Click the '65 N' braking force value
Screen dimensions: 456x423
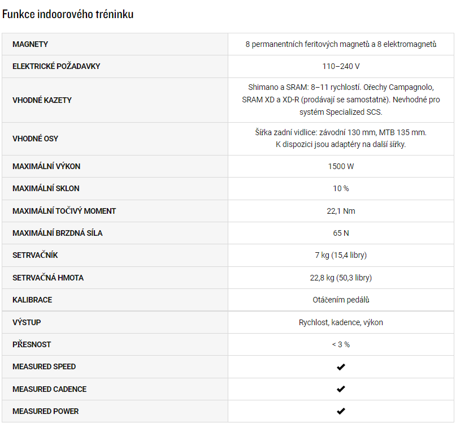pyautogui.click(x=341, y=233)
